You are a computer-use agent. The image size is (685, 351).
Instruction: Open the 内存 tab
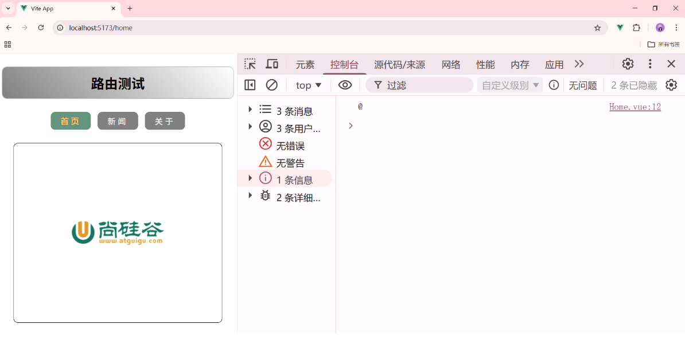(x=520, y=65)
